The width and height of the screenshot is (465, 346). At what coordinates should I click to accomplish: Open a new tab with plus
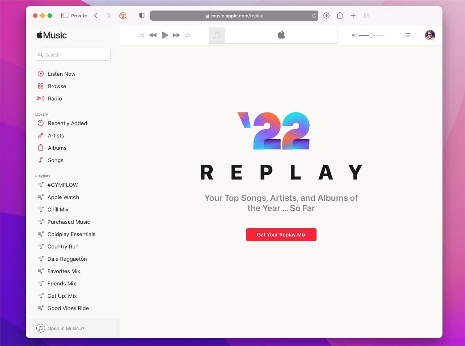[x=353, y=15]
